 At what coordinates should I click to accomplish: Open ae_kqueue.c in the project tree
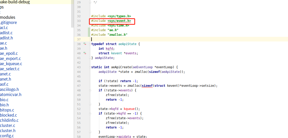tap(11, 64)
